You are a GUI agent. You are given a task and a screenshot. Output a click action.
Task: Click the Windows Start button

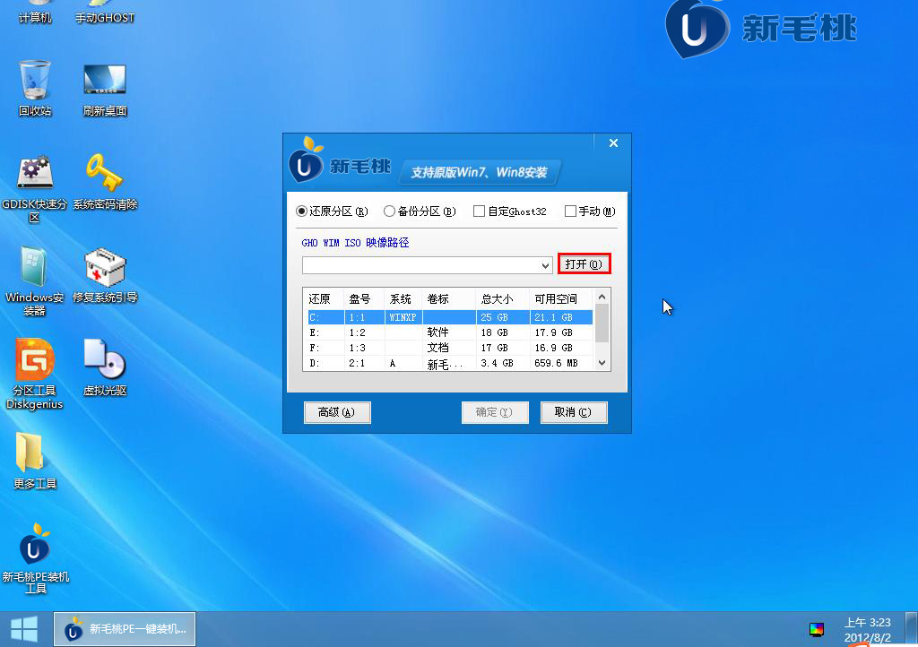point(24,629)
